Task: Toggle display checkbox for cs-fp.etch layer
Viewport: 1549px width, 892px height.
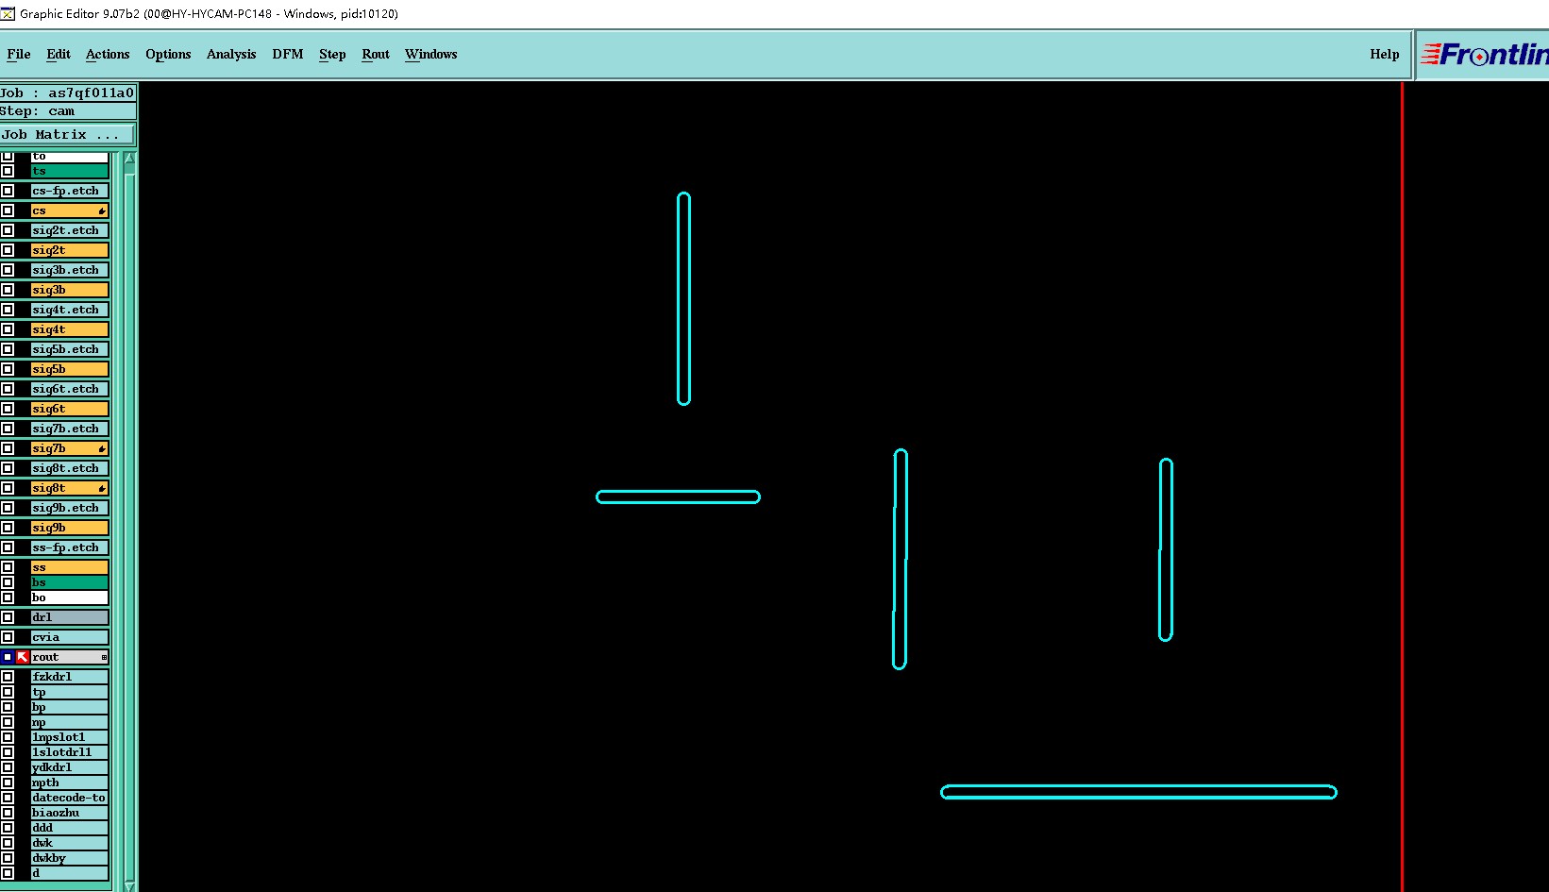Action: (x=8, y=191)
